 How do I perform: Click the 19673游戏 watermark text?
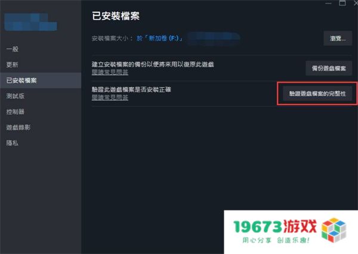pos(275,227)
